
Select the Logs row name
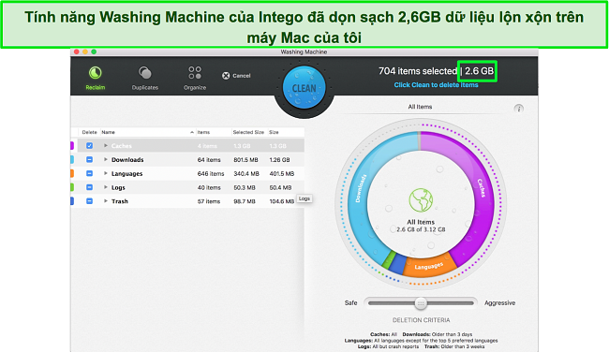[118, 188]
